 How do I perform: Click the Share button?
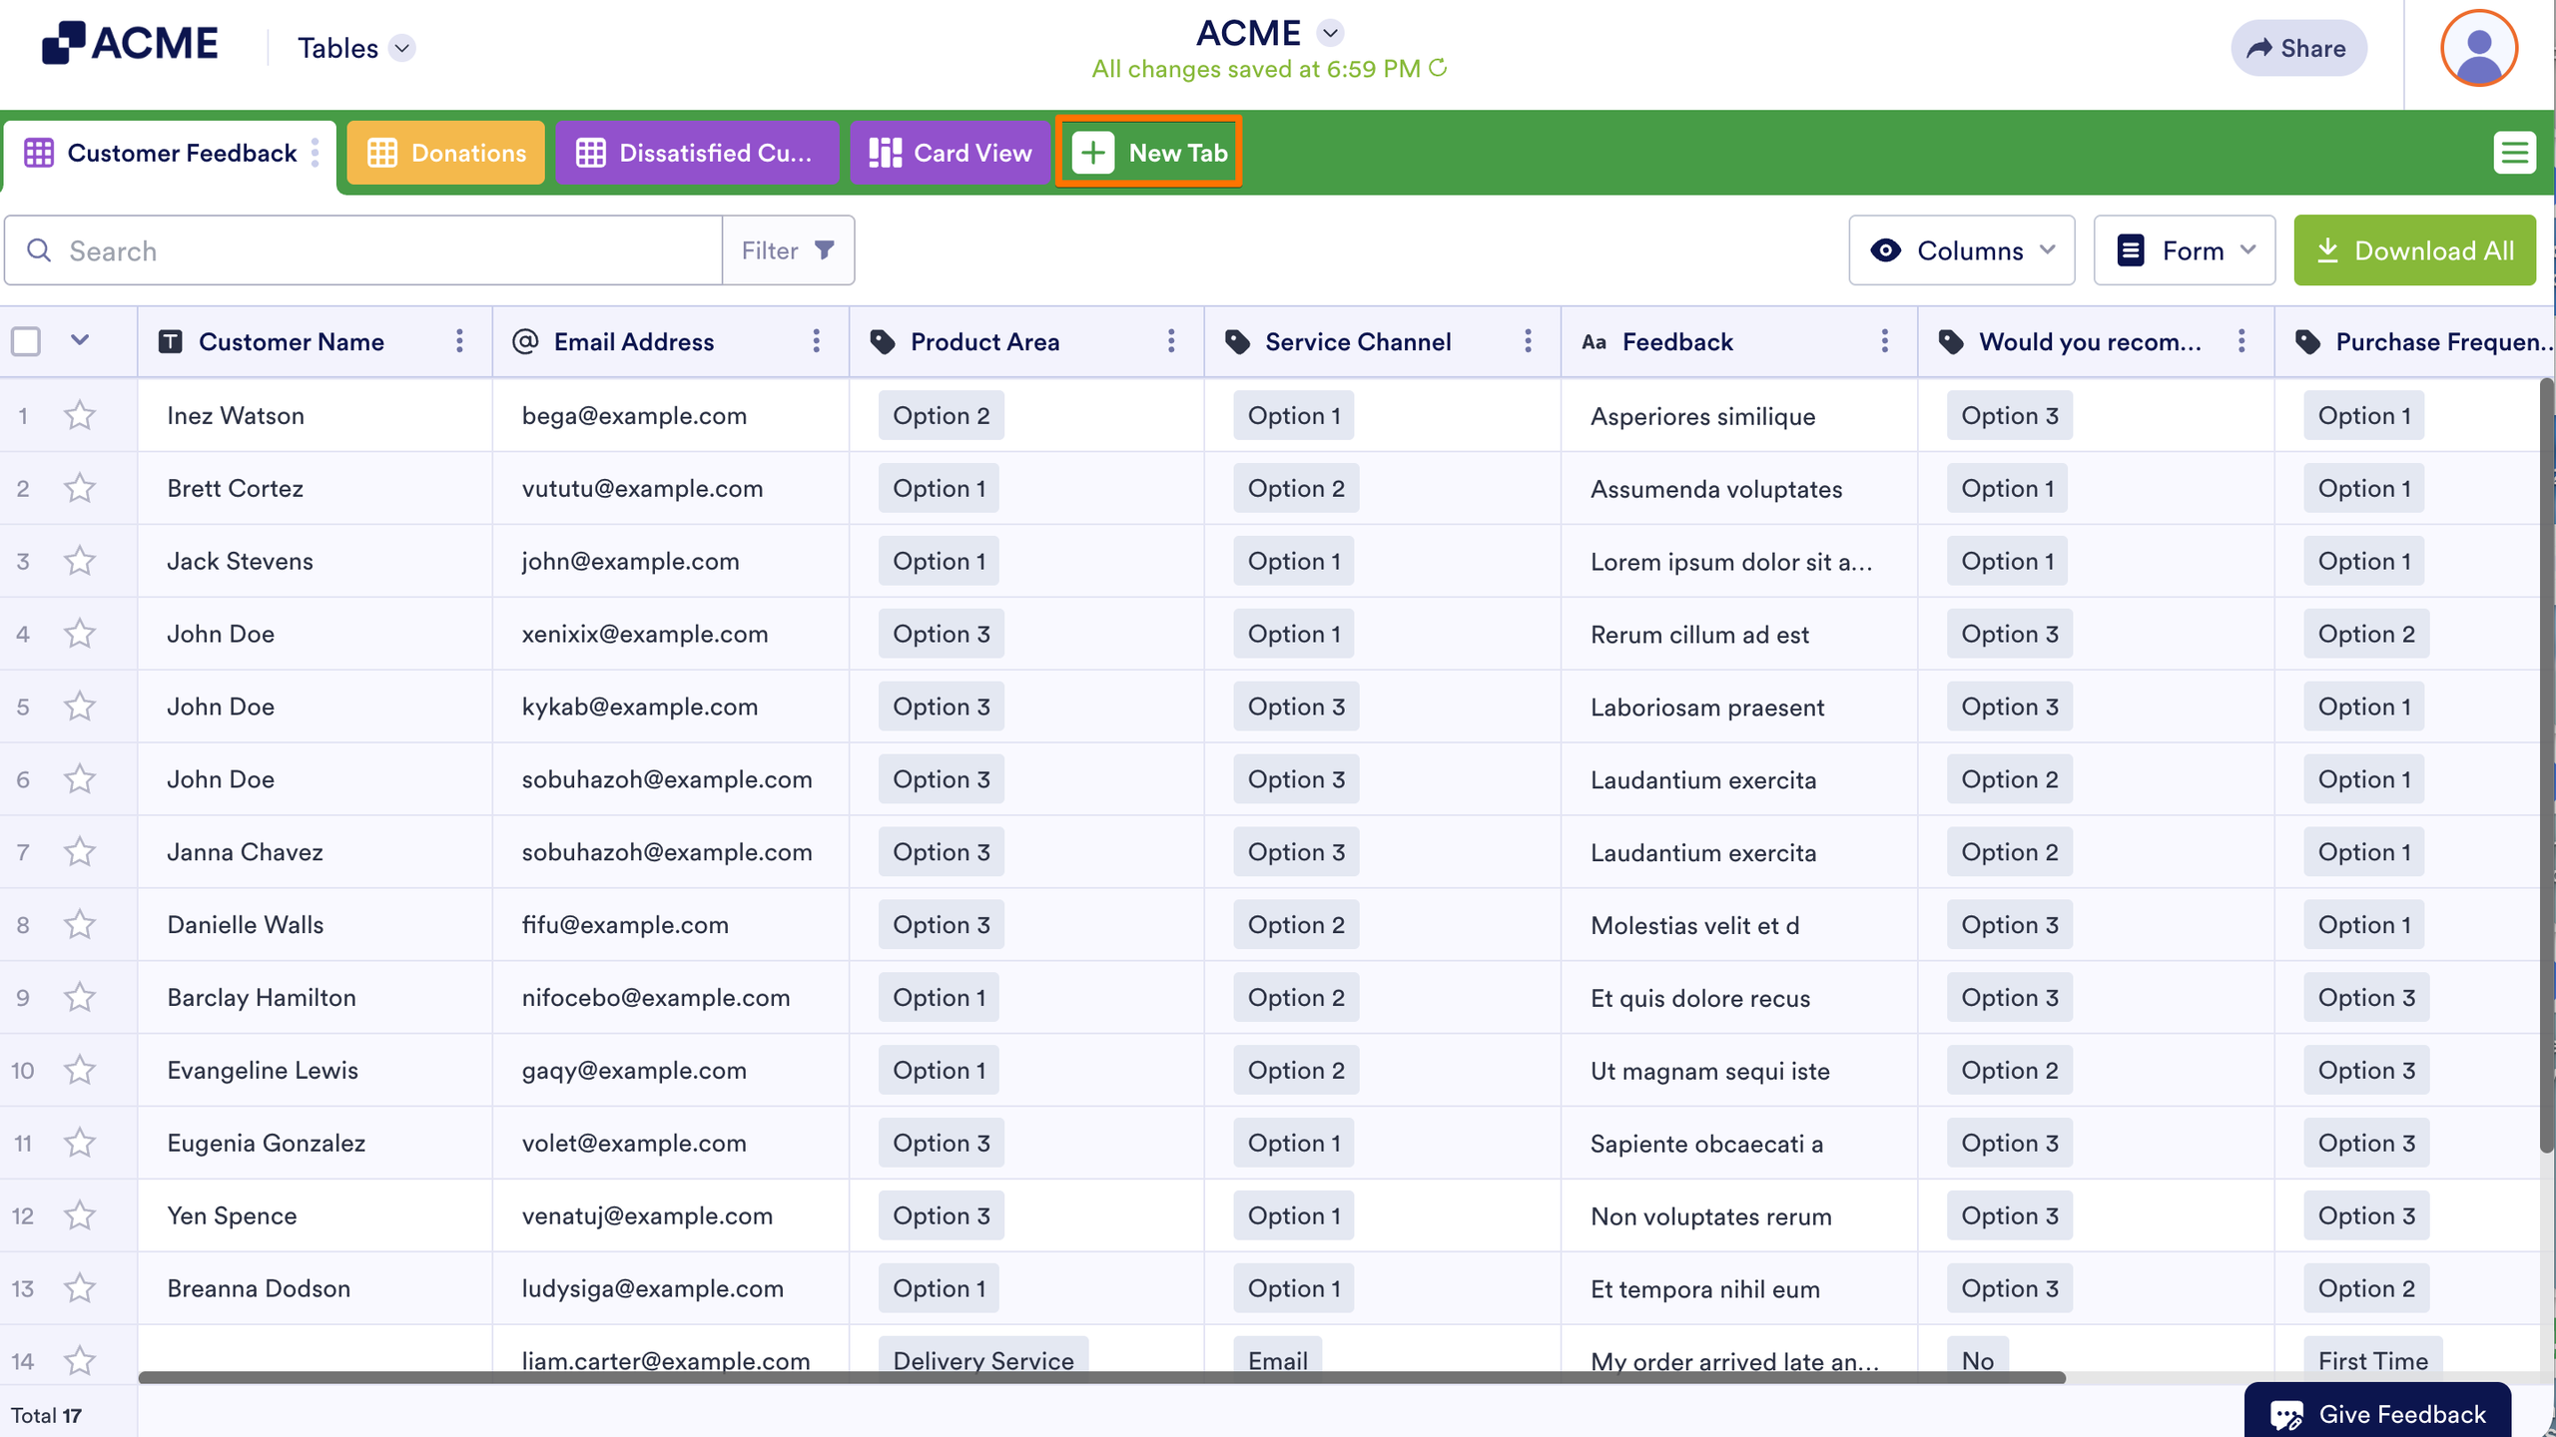(x=2297, y=48)
